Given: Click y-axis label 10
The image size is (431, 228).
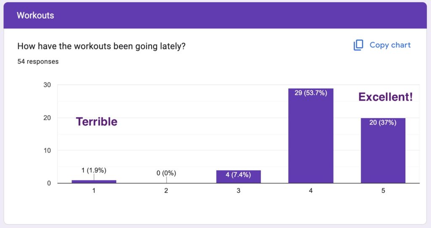Looking at the screenshot, I should (x=47, y=151).
